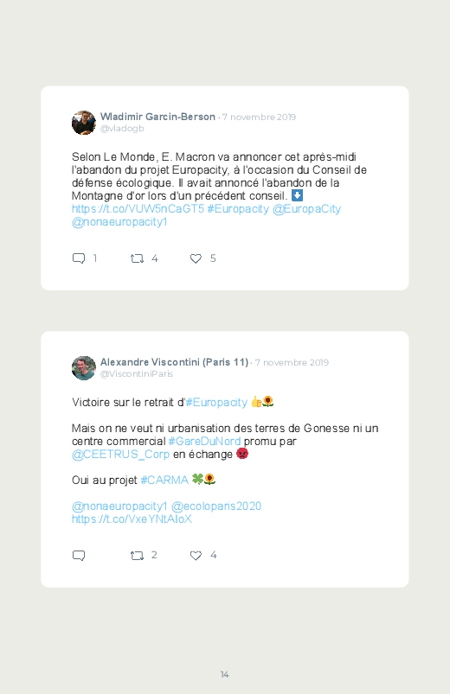Visit the @CEETRUS_Corp mention
The image size is (450, 694).
click(120, 454)
